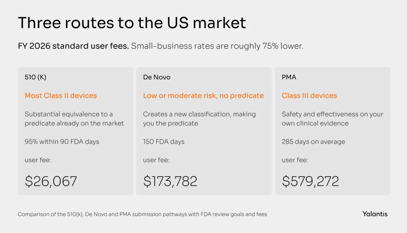The image size is (407, 233).
Task: Click '285 days on average' text
Action: tap(313, 141)
